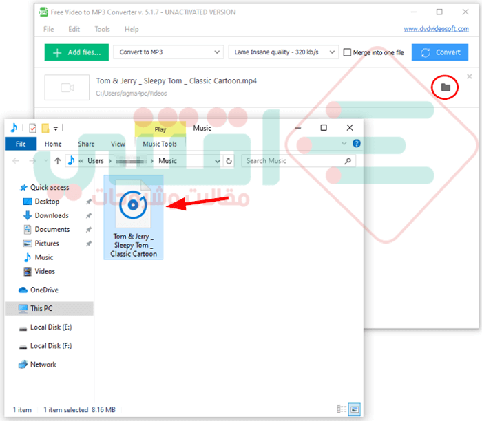Remove the Tom & Jerry file with the X icon
Screen dimensions: 482x421
click(469, 76)
